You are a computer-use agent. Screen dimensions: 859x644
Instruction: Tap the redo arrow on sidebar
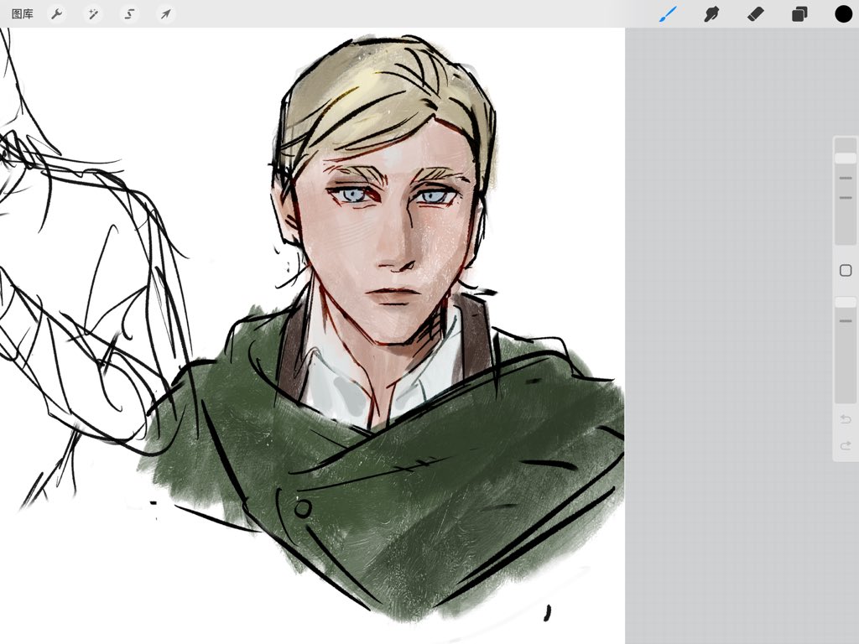coord(846,446)
